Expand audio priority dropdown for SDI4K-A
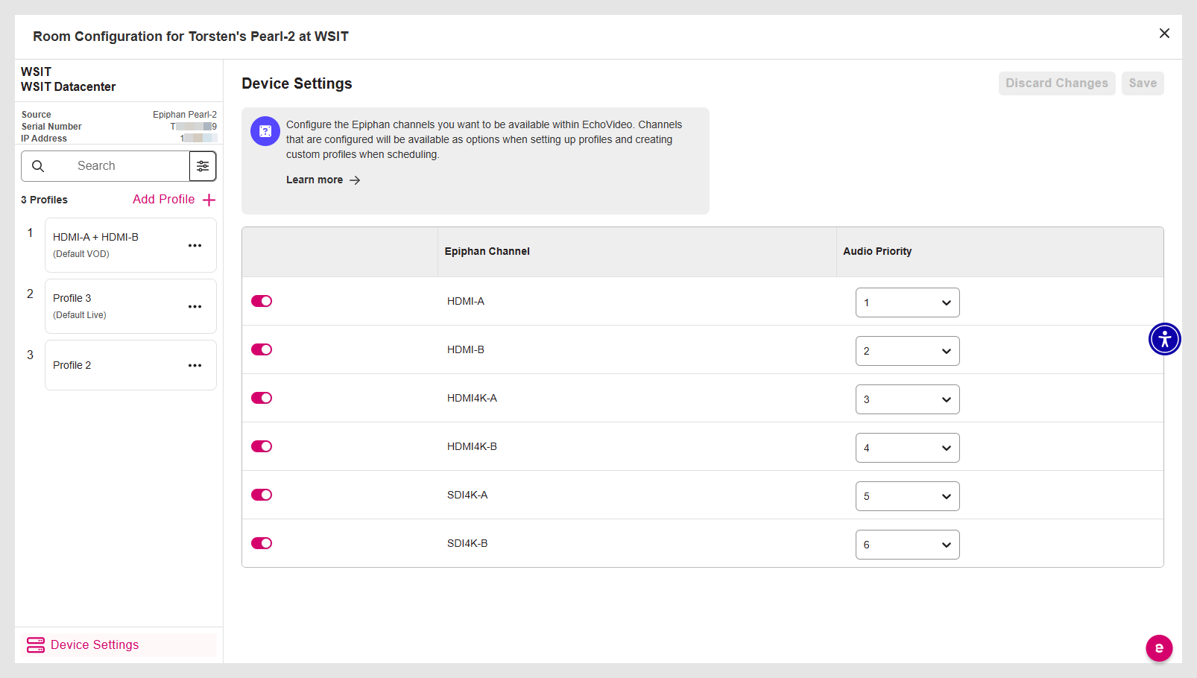The image size is (1197, 678). coord(907,496)
